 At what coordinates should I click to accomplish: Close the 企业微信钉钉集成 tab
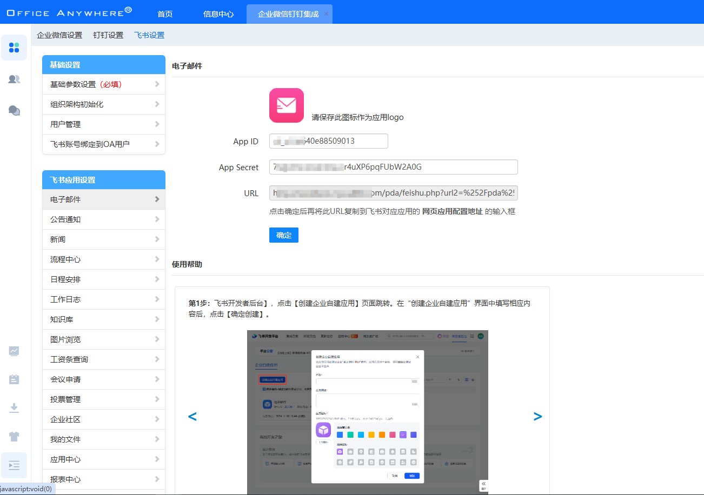pos(326,14)
